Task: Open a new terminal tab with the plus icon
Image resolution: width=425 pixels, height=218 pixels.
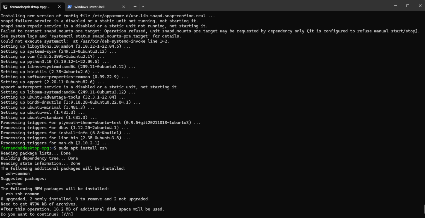Action: (135, 6)
